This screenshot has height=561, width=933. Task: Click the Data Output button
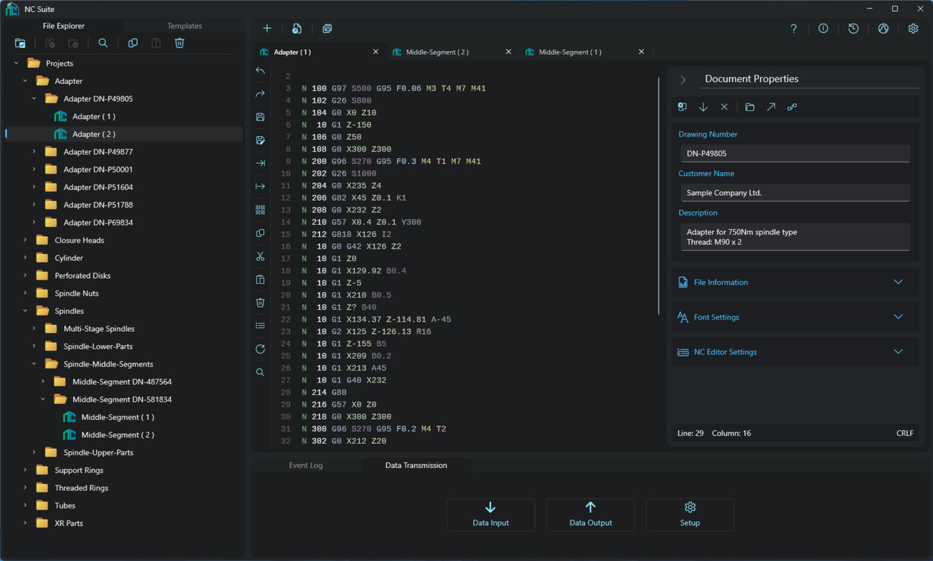(x=590, y=515)
